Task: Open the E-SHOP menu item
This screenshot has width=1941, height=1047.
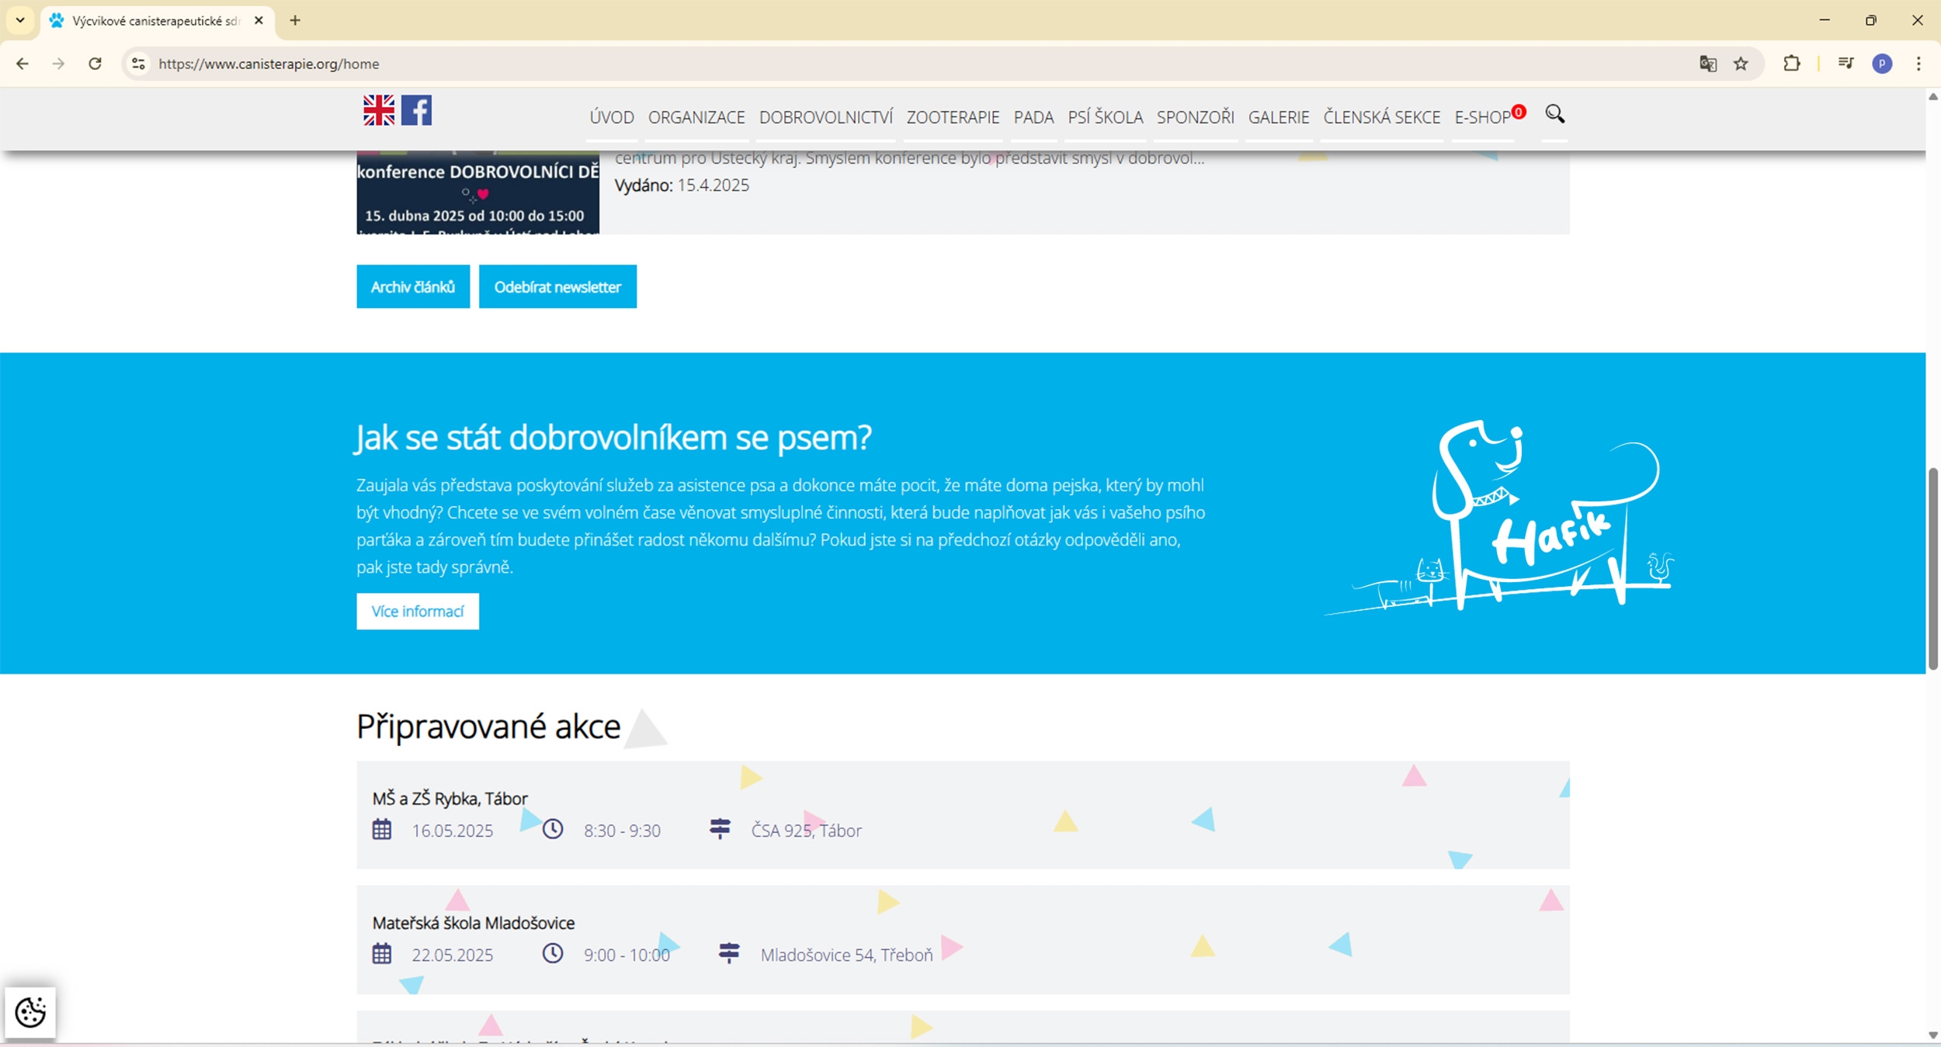Action: (1483, 117)
